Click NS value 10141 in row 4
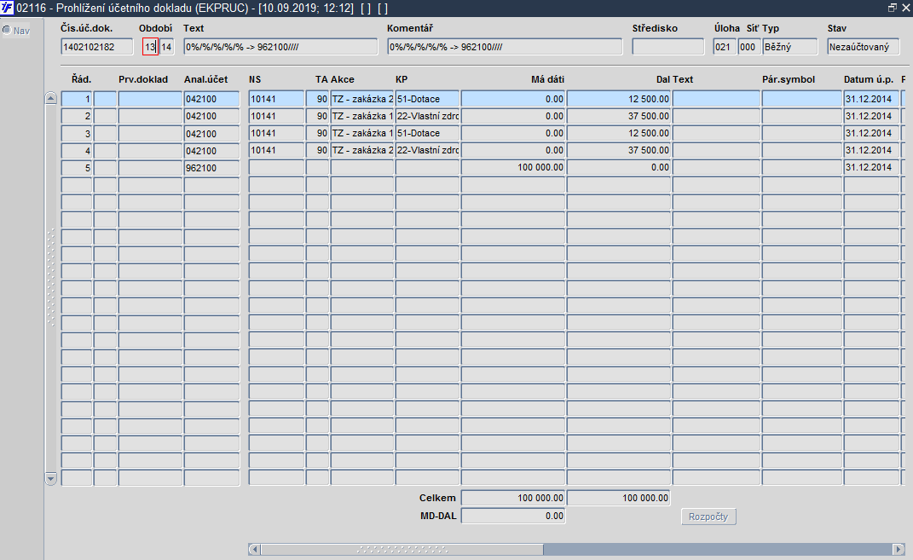 [276, 150]
